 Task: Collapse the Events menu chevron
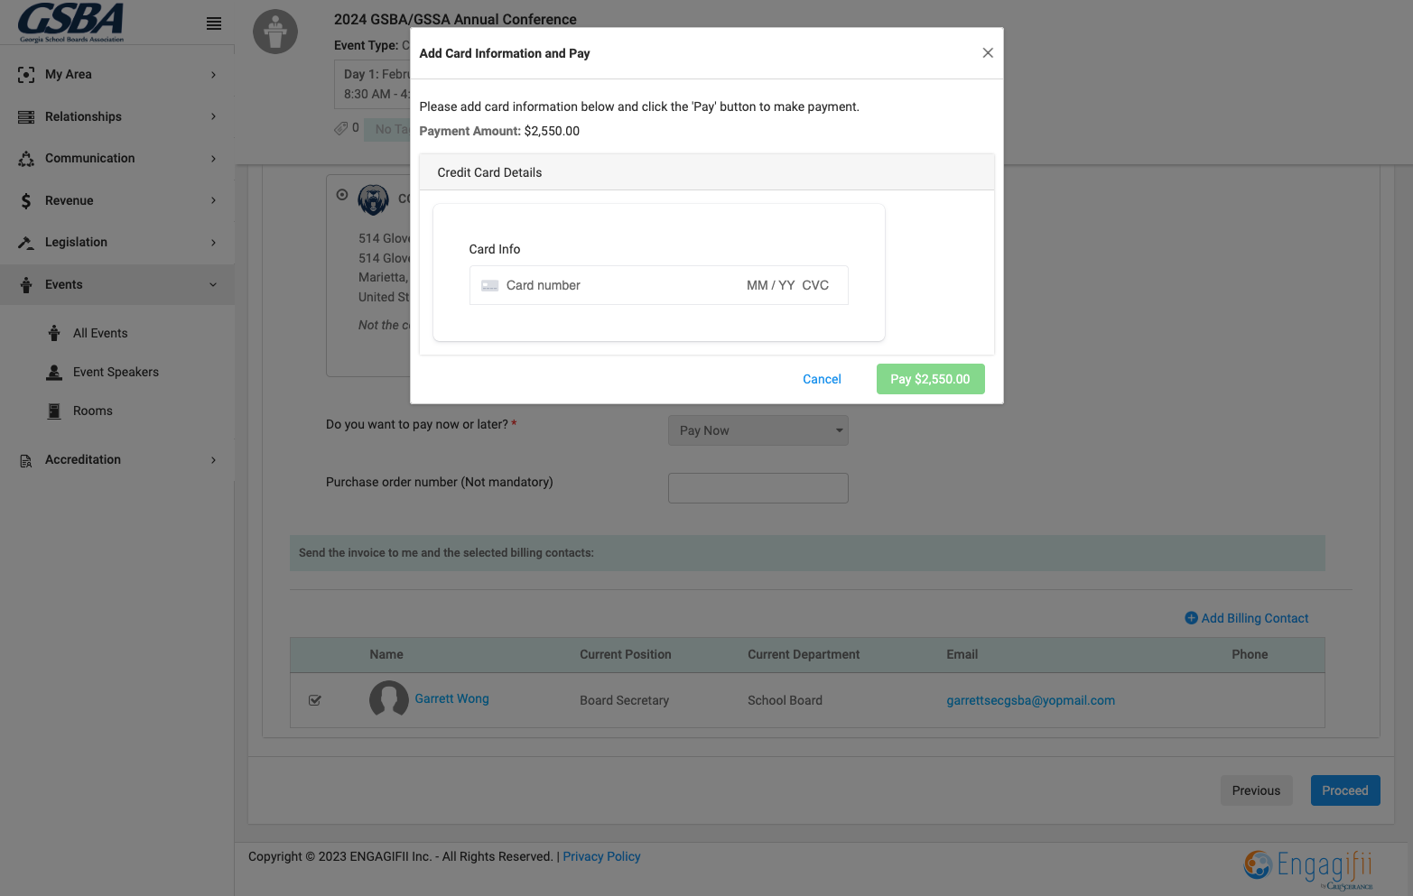213,285
